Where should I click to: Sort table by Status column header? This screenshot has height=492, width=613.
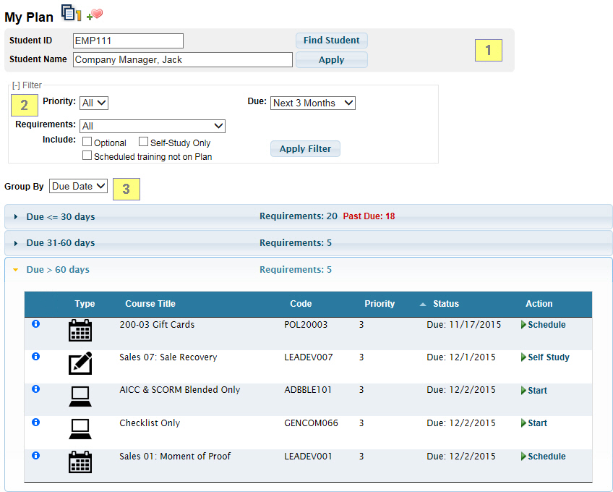tap(445, 304)
